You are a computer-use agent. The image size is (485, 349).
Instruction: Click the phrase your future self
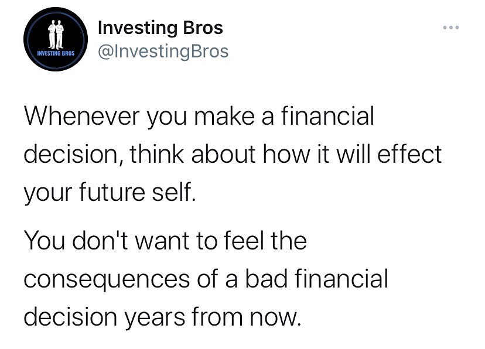(110, 193)
